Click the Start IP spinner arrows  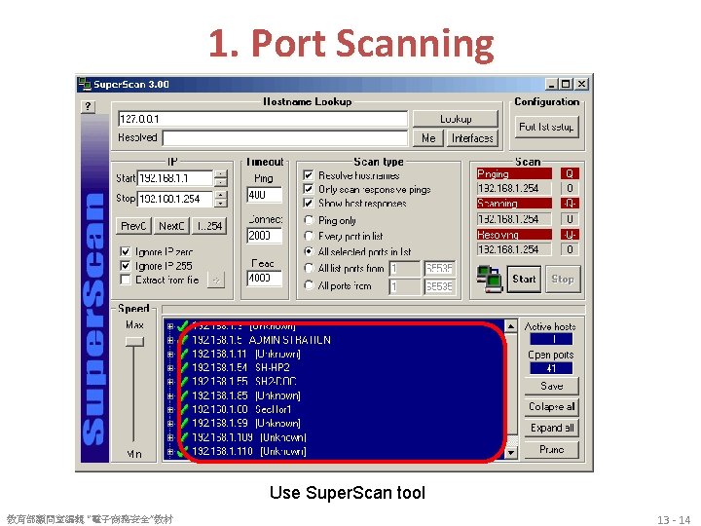220,178
